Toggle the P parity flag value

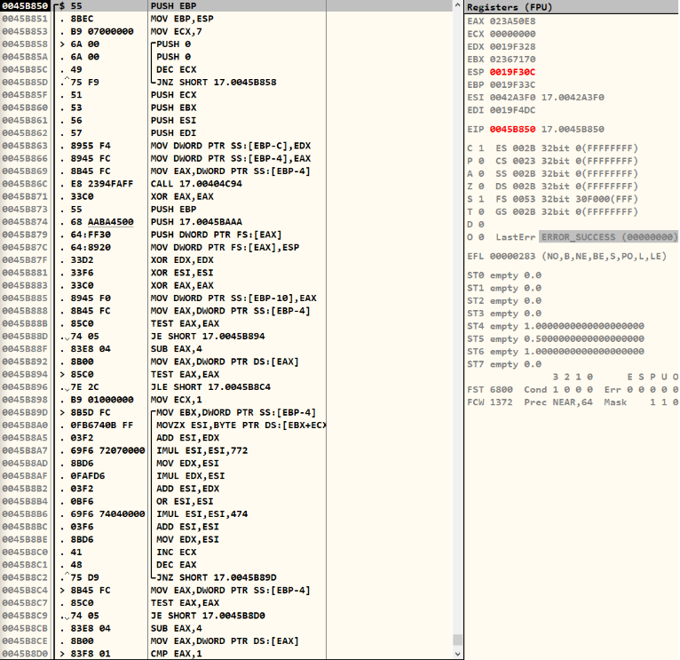click(481, 161)
